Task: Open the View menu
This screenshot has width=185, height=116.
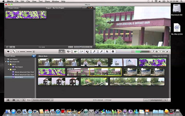Action: click(34, 2)
